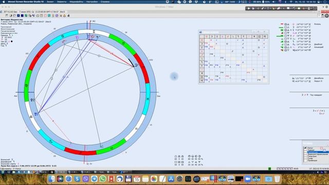Toggle checkbox in the Альнияйт row
The width and height of the screenshot is (329, 185).
pyautogui.click(x=285, y=47)
